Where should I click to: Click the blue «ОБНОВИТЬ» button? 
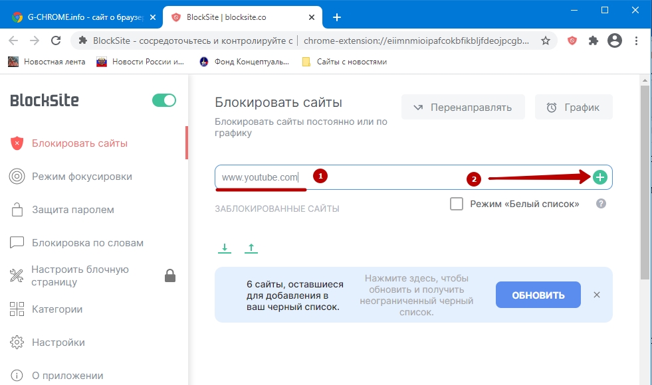(x=538, y=295)
